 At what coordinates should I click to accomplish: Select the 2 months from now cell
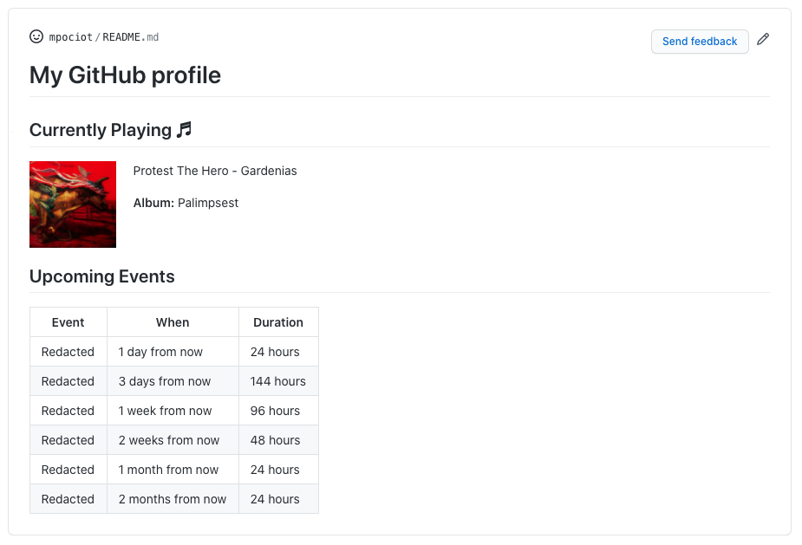pos(173,499)
